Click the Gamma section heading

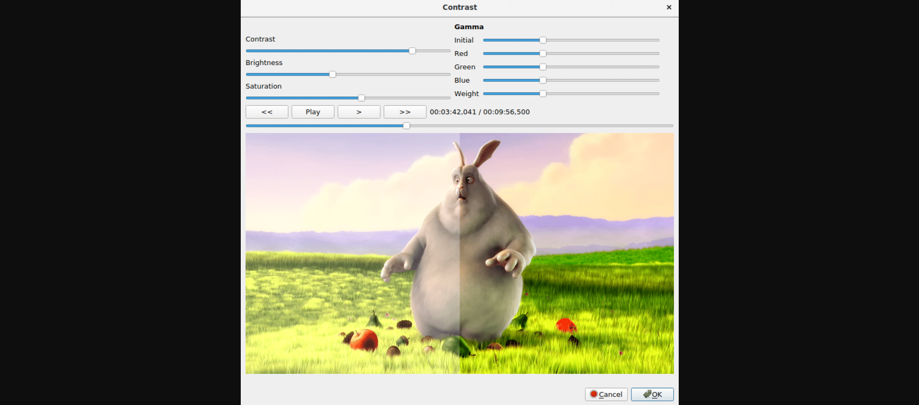pos(469,27)
